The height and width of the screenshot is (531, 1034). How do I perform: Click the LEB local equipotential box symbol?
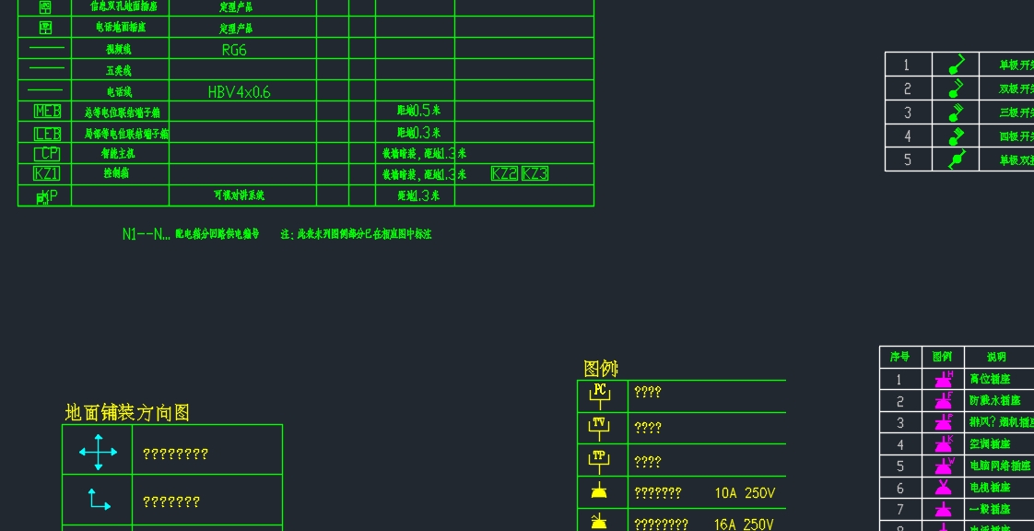click(47, 134)
